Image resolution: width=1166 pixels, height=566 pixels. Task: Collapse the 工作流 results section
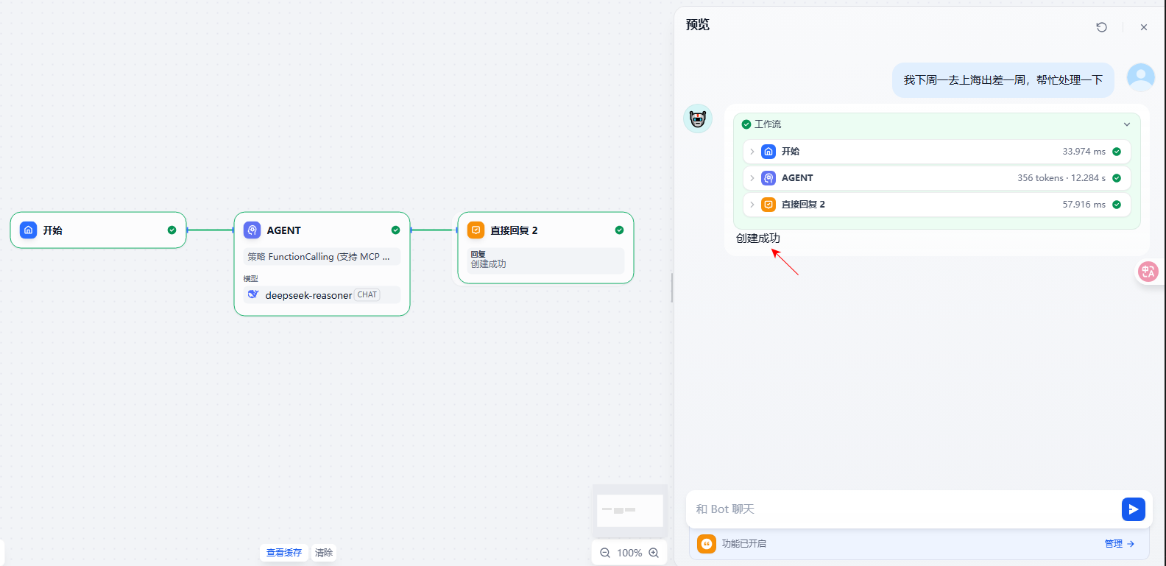coord(1126,124)
